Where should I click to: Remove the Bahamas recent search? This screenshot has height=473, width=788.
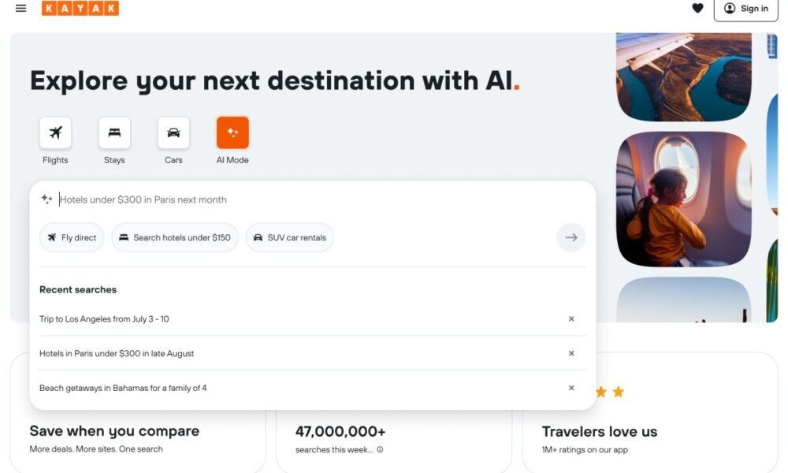tap(571, 388)
